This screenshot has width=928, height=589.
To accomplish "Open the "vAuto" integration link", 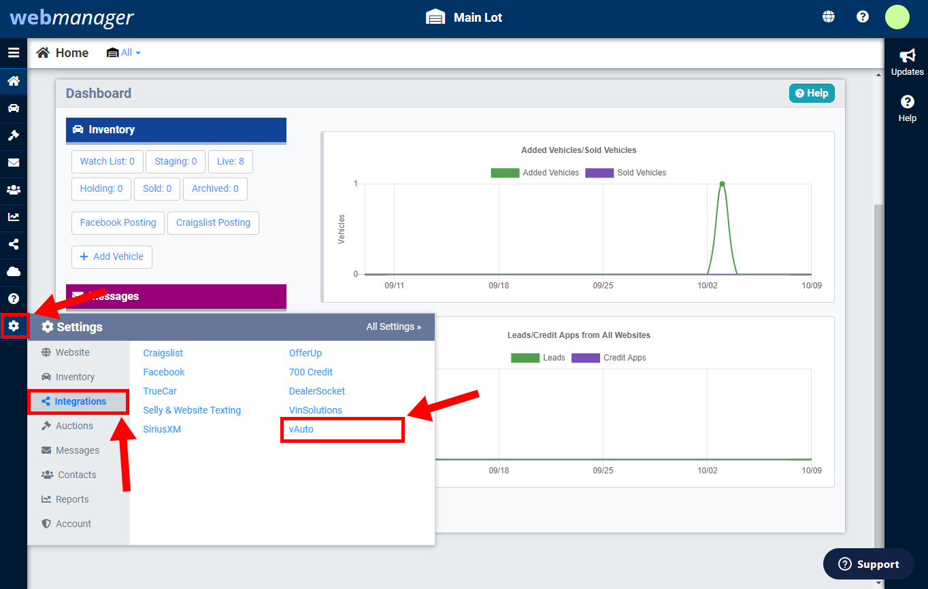I will pos(300,429).
